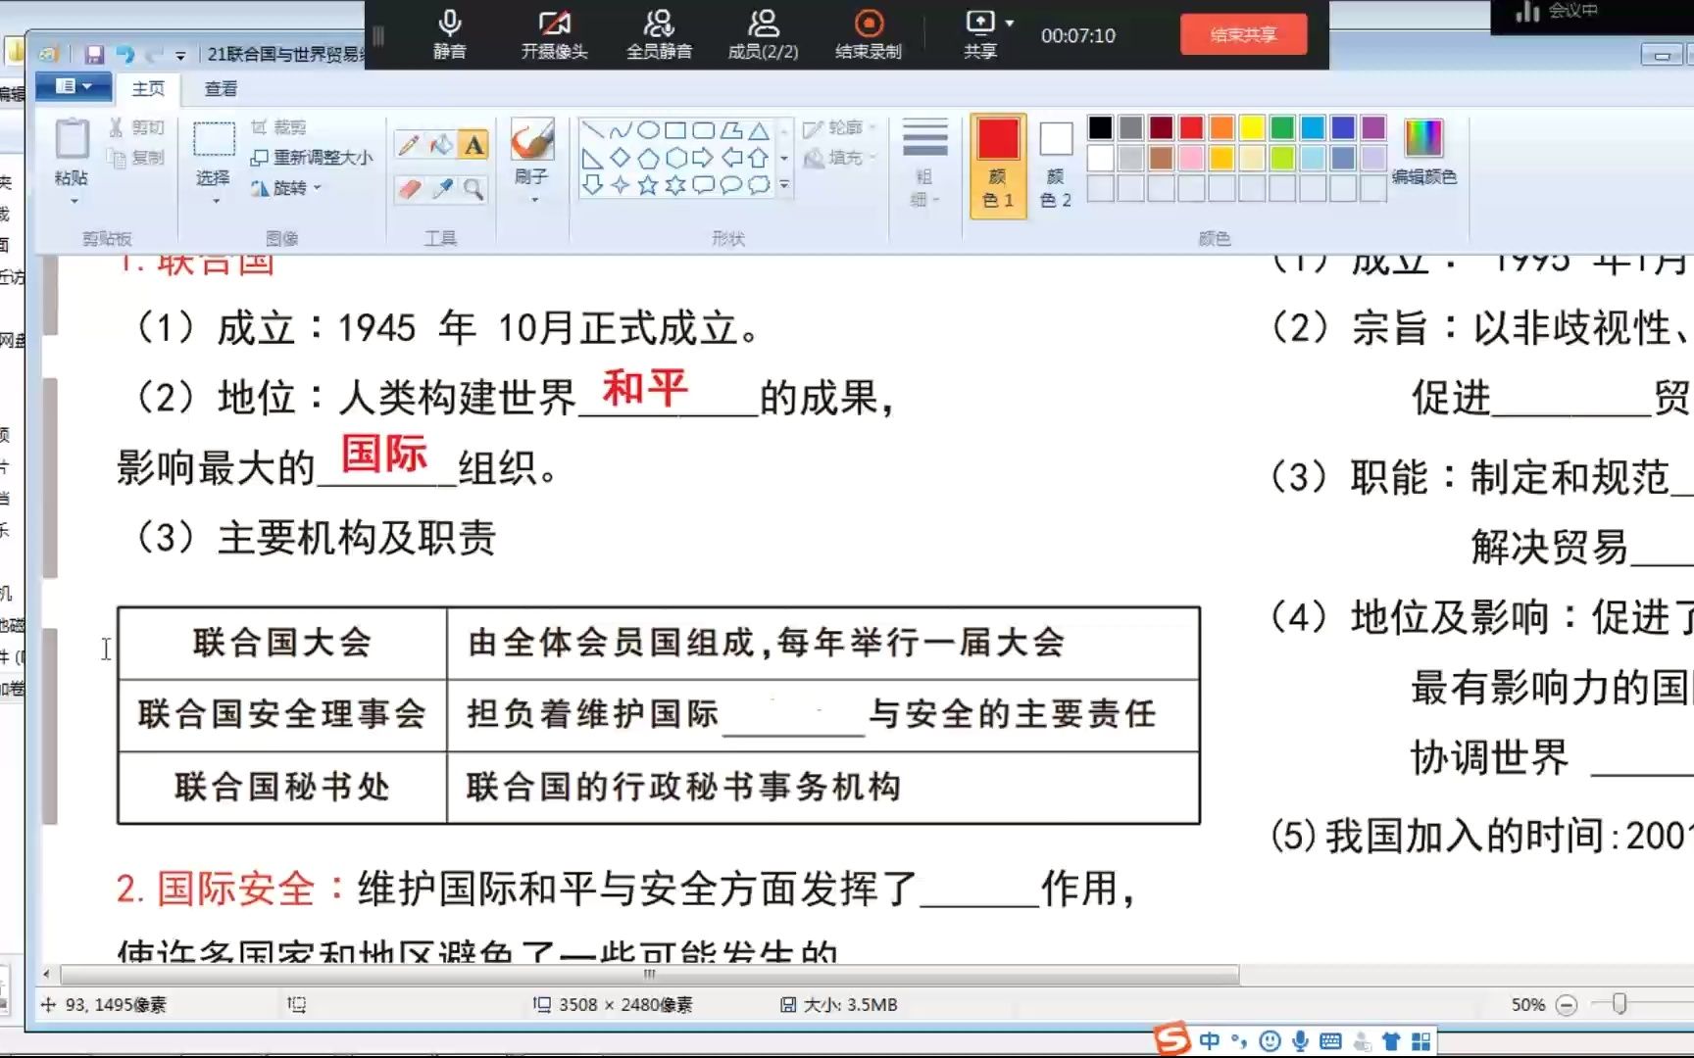This screenshot has width=1694, height=1058.
Task: Choose the hexagon shape
Action: (x=675, y=158)
